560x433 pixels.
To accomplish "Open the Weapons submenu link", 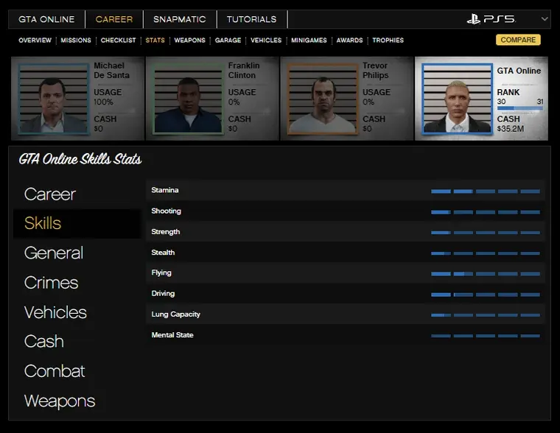I will click(189, 41).
